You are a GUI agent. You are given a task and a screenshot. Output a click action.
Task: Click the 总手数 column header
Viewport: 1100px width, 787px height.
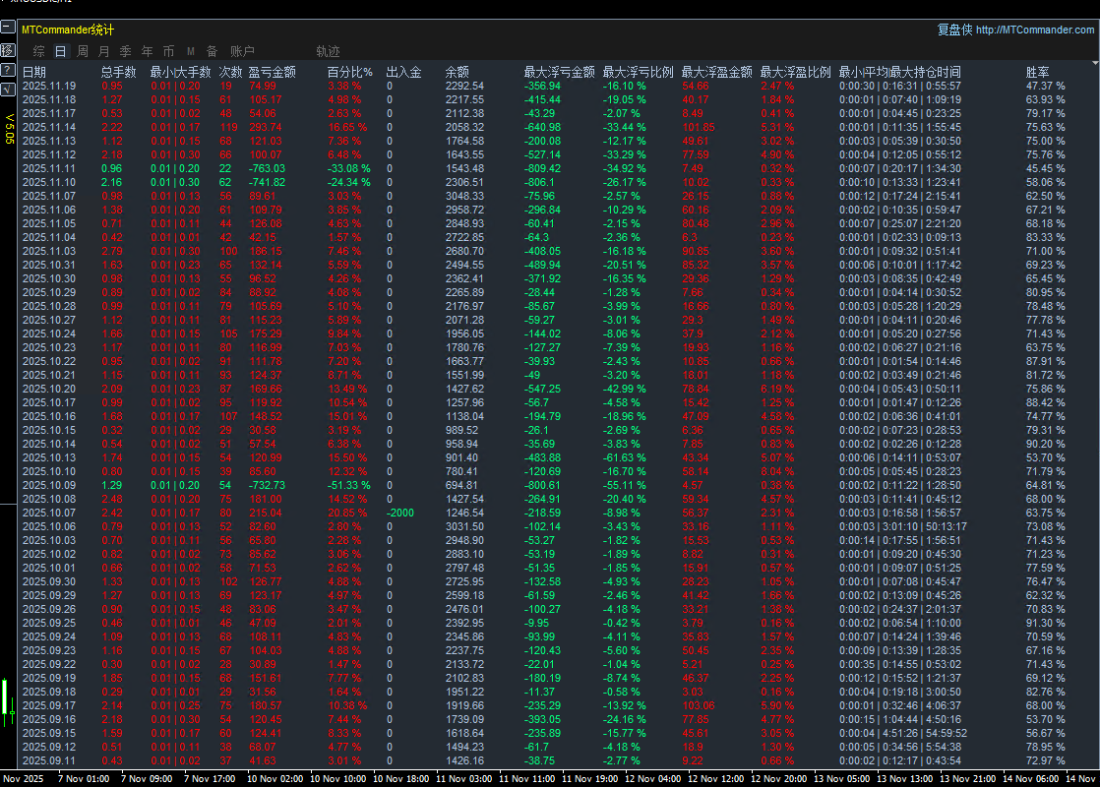tap(118, 72)
